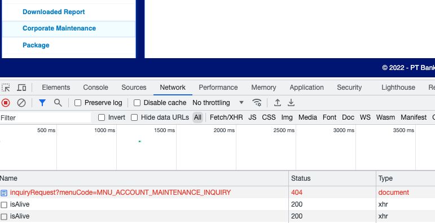Viewport: 435px width, 223px height.
Task: Switch to the Console tab
Action: pyautogui.click(x=96, y=88)
